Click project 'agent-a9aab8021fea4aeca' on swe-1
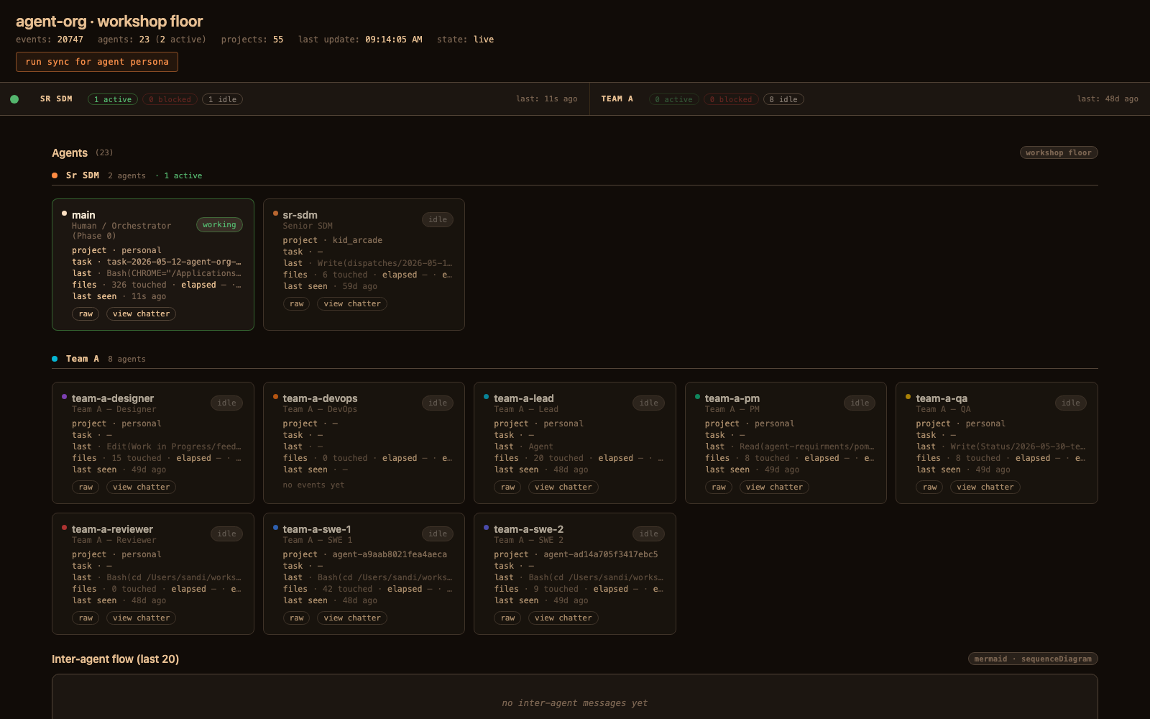The width and height of the screenshot is (1150, 719). pyautogui.click(x=390, y=554)
